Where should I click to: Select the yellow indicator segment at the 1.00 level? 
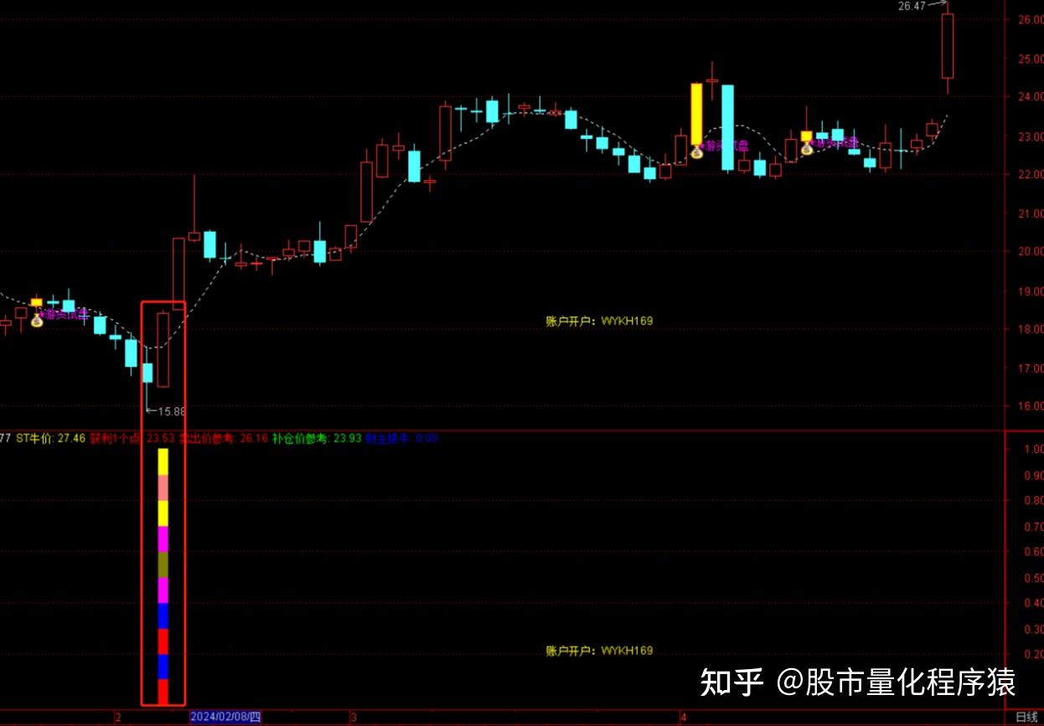click(x=163, y=461)
